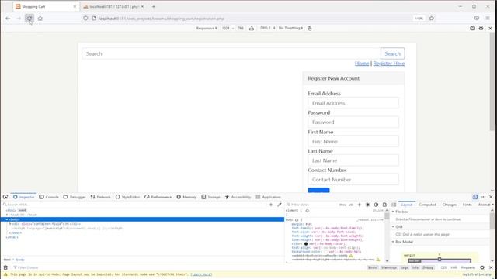Reload the page with the refresh button
The width and height of the screenshot is (497, 279).
coord(30,19)
